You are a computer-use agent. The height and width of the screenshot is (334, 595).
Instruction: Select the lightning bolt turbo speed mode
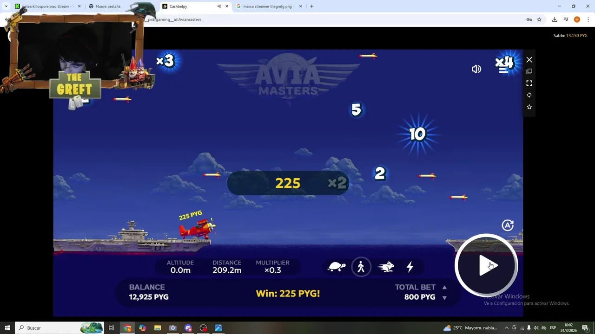410,267
